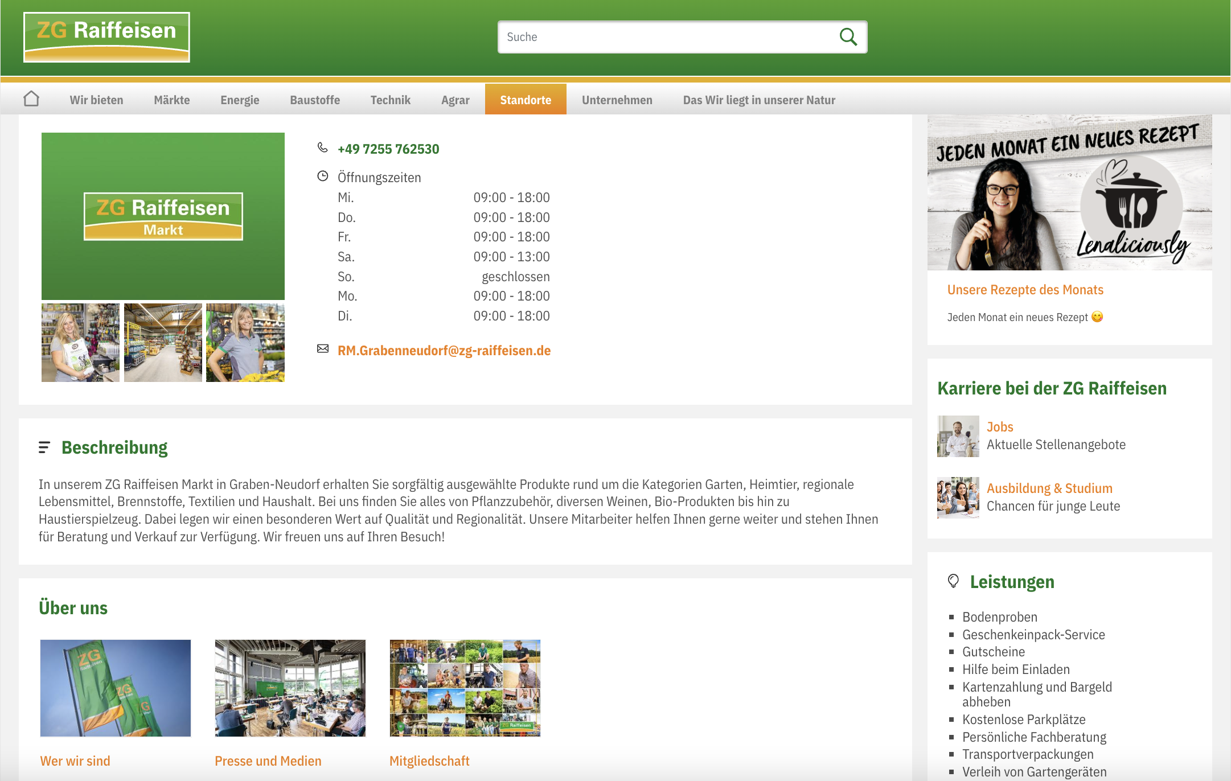Open the Unternehmen menu item
Image resolution: width=1231 pixels, height=781 pixels.
point(617,100)
